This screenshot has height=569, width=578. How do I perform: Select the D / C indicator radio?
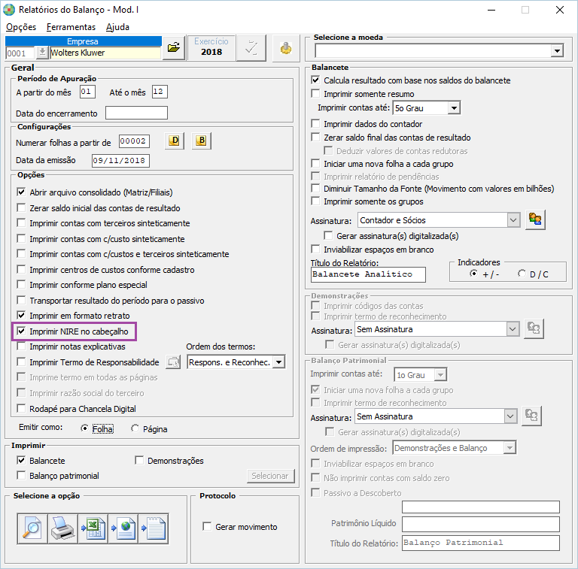[x=522, y=274]
